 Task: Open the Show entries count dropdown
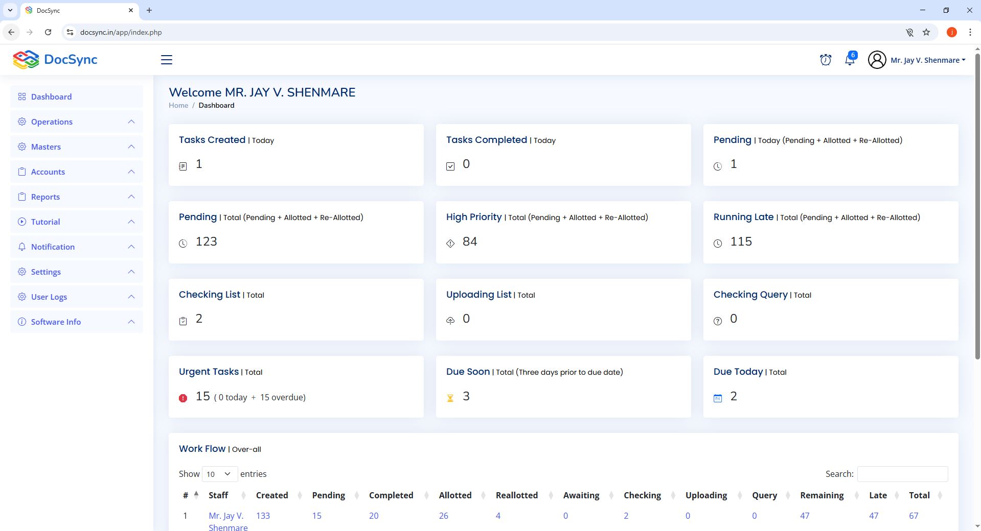pyautogui.click(x=220, y=474)
